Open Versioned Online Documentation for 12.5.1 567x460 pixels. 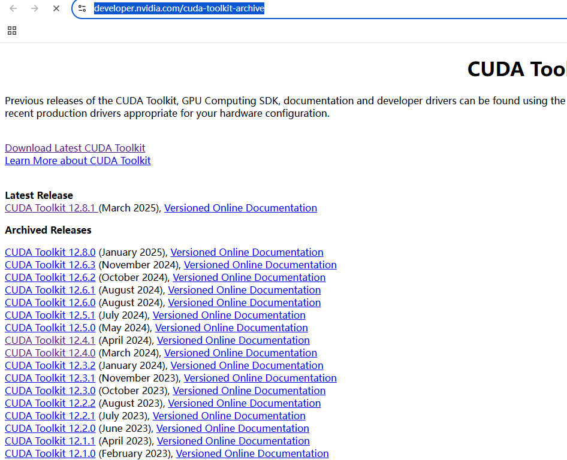point(229,316)
